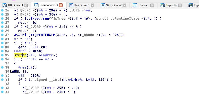The width and height of the screenshot is (199, 96).
Task: Close the Enums tab
Action: (152, 5)
